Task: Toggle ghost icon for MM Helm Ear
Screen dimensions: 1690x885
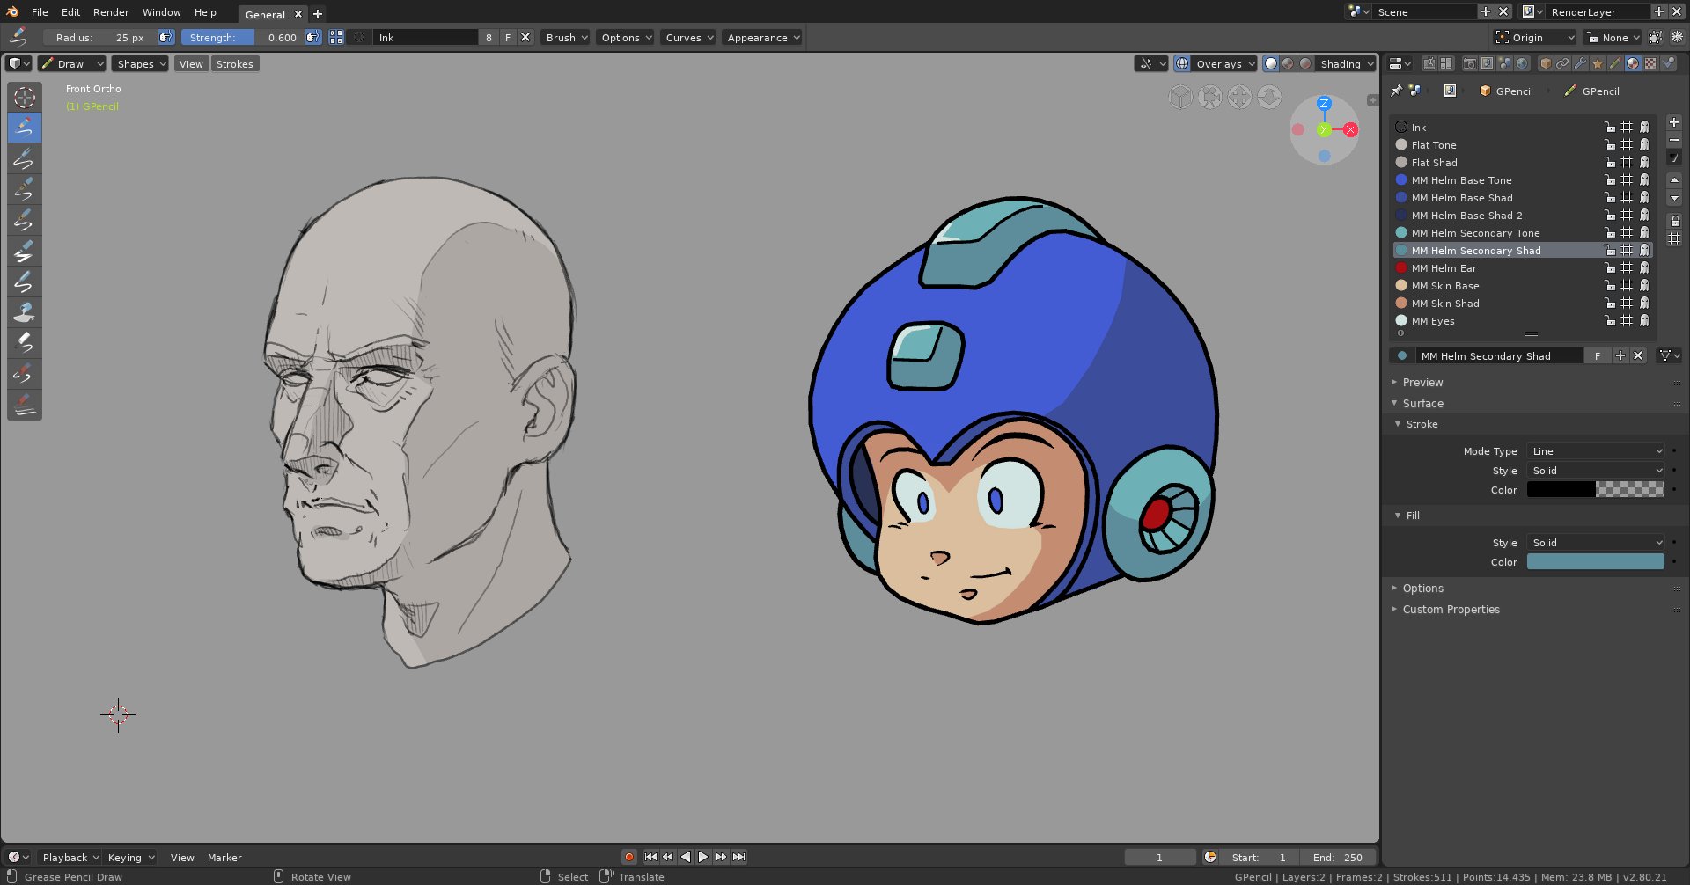Action: point(1644,268)
